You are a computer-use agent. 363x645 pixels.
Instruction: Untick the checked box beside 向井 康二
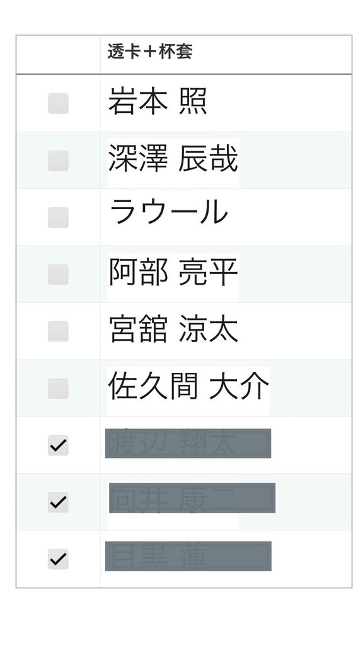[x=58, y=502]
